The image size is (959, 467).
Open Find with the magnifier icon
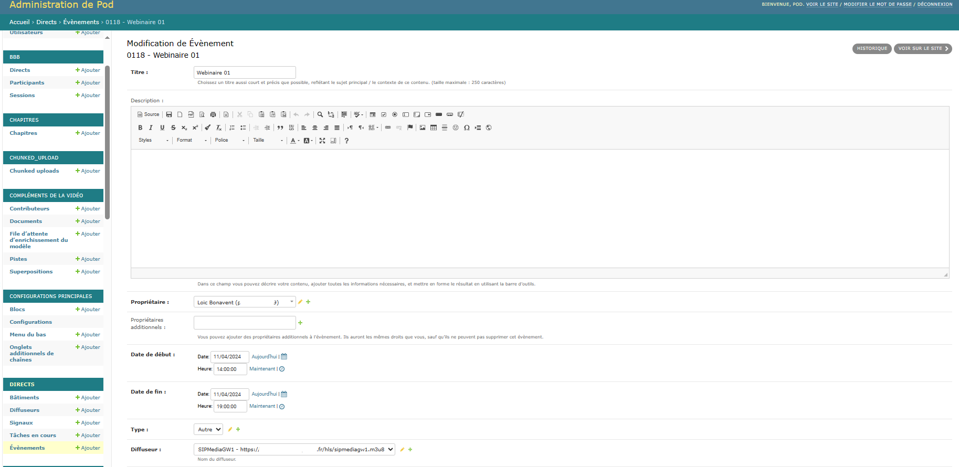click(320, 114)
